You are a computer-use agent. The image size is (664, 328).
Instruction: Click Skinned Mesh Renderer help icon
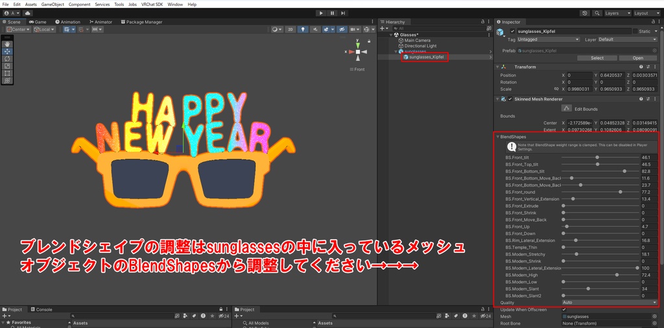coord(641,99)
